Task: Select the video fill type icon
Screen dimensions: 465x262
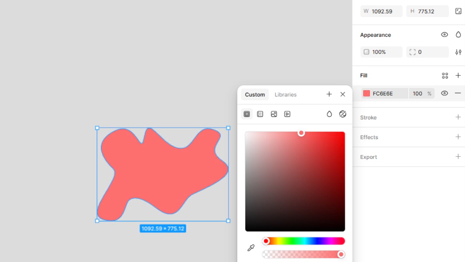Action: pyautogui.click(x=287, y=114)
